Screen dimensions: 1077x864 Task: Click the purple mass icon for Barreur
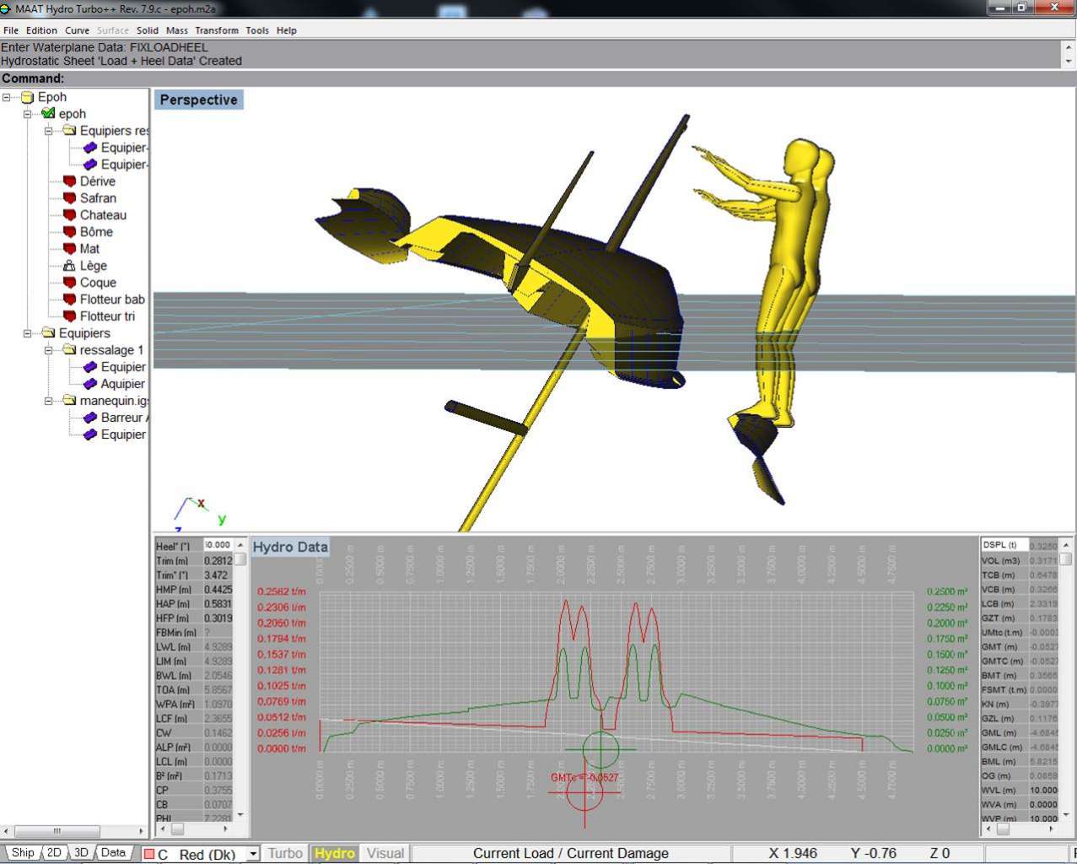click(x=90, y=418)
